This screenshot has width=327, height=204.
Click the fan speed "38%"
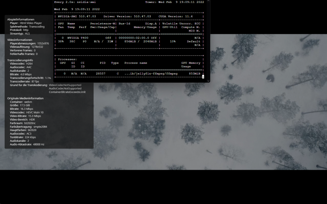61,41
